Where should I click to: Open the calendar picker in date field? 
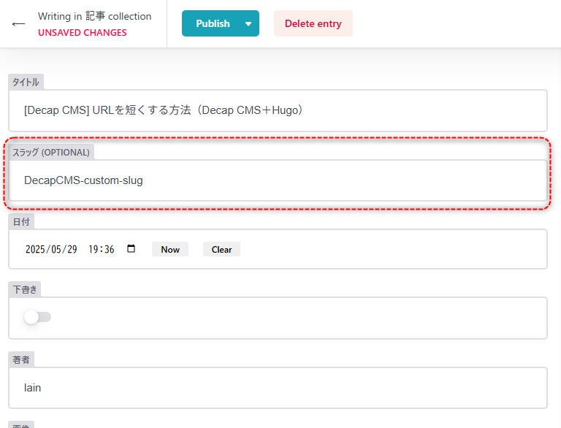131,249
